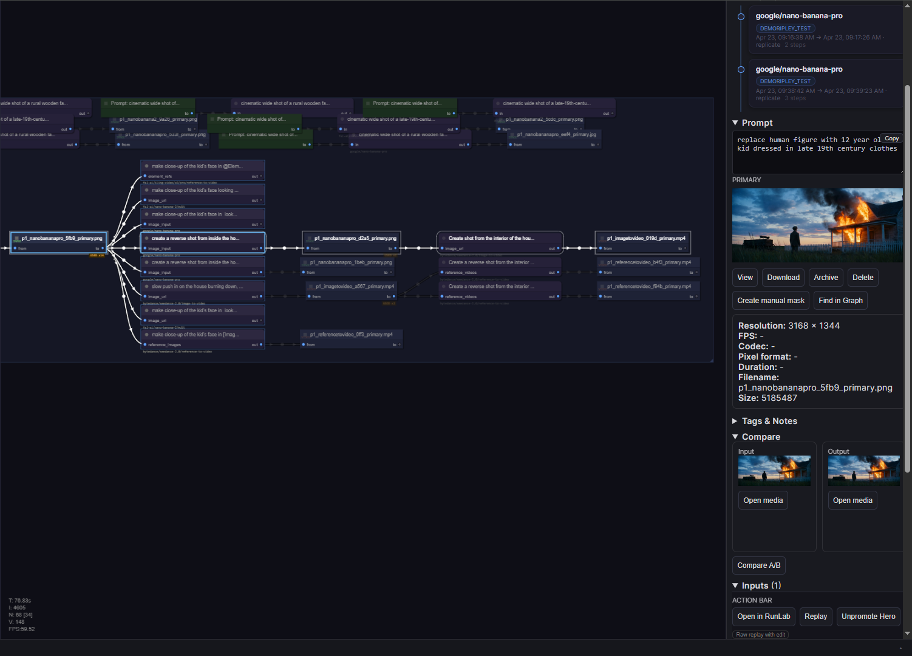Select node p1_nanobananapro_5fb9_primary.png
Viewport: 912px width, 656px height.
coord(59,242)
